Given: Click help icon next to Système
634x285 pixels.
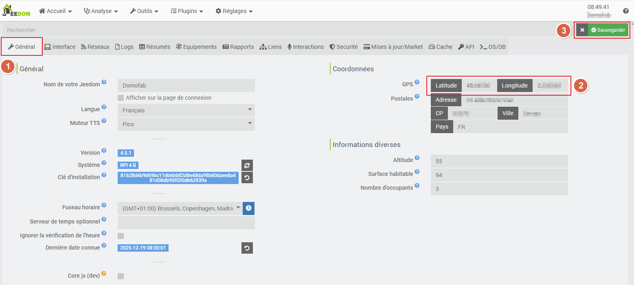Looking at the screenshot, I should (x=104, y=163).
